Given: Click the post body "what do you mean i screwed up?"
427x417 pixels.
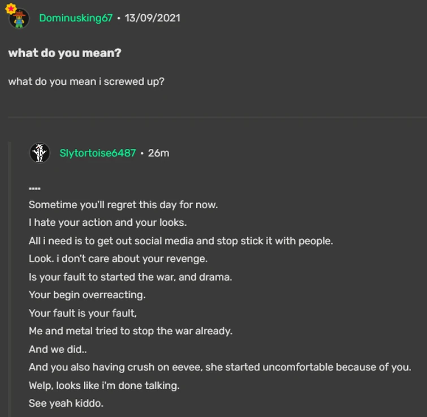Looking at the screenshot, I should 86,81.
